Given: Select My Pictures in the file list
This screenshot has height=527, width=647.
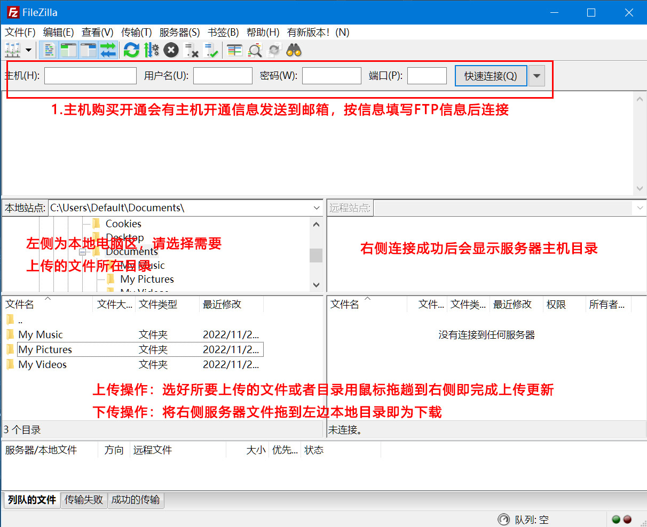Looking at the screenshot, I should pos(133,349).
